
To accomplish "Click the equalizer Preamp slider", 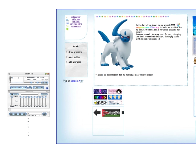I will [x=12, y=101].
